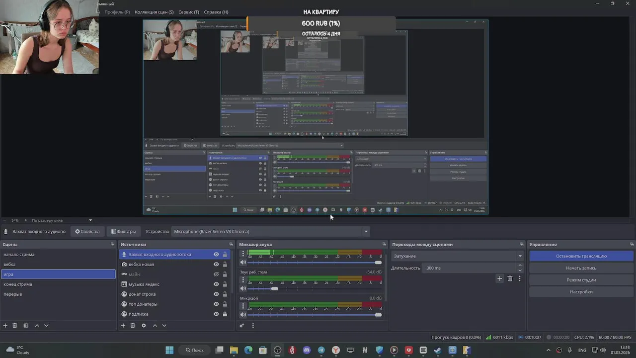Enable Режим студии
The image size is (636, 358).
pos(581,280)
